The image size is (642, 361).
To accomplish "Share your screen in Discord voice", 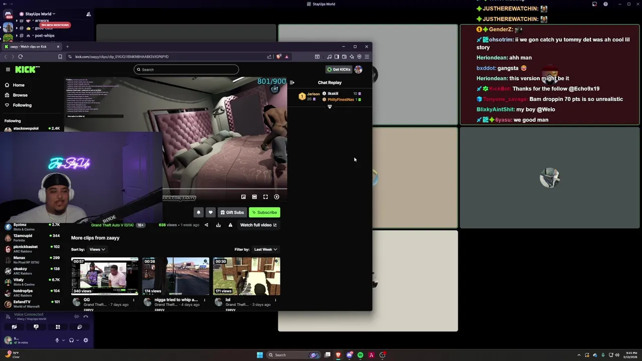I will tap(36, 327).
